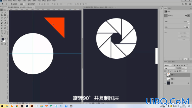192x108 pixels.
Task: Switch to the second Properties panel tab
Action: coord(169,8)
